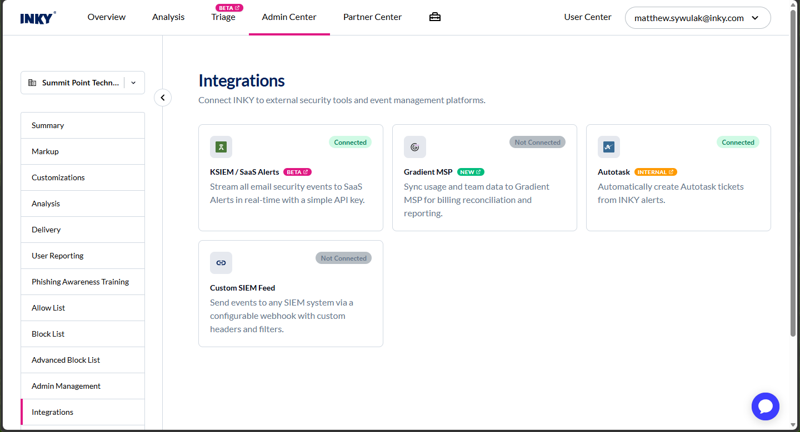The width and height of the screenshot is (800, 432).
Task: Open the Autotask card title
Action: [614, 172]
